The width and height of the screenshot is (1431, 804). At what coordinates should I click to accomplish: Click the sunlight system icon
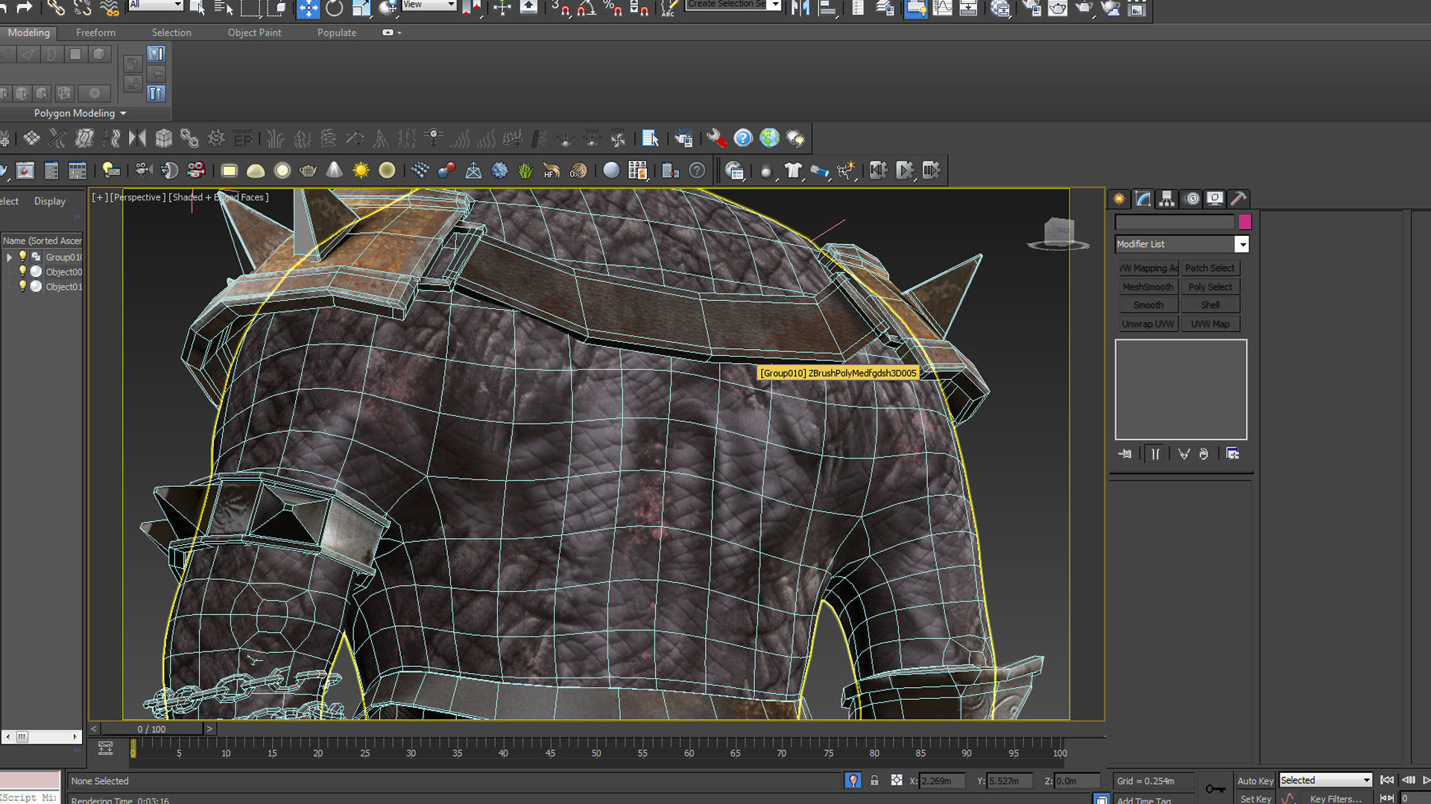click(361, 170)
